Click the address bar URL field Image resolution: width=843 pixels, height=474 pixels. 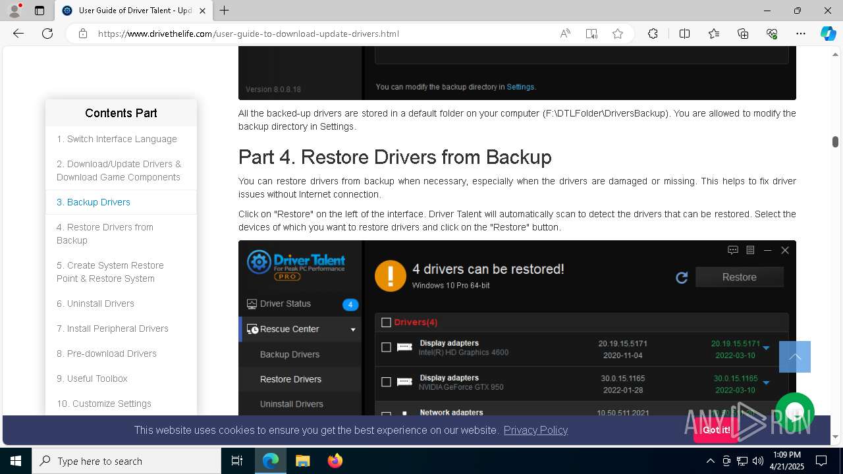323,34
